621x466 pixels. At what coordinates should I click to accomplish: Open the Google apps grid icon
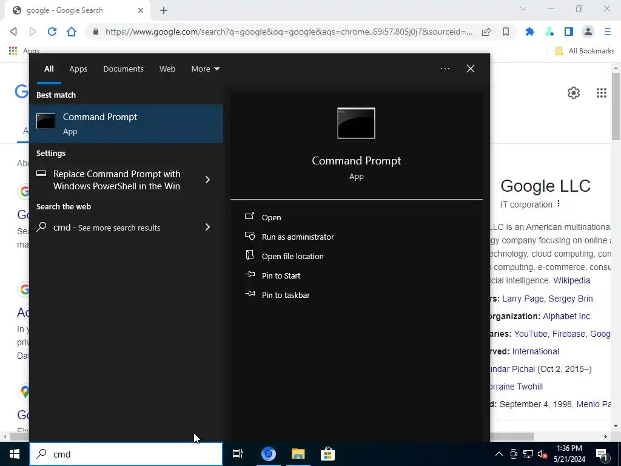click(x=601, y=93)
